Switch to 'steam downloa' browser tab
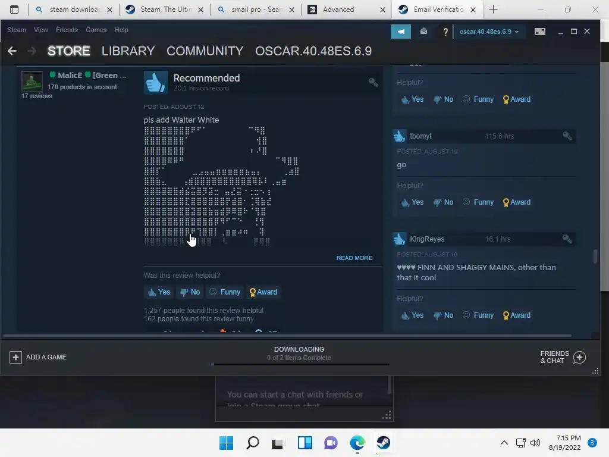609x457 pixels. coord(73,10)
